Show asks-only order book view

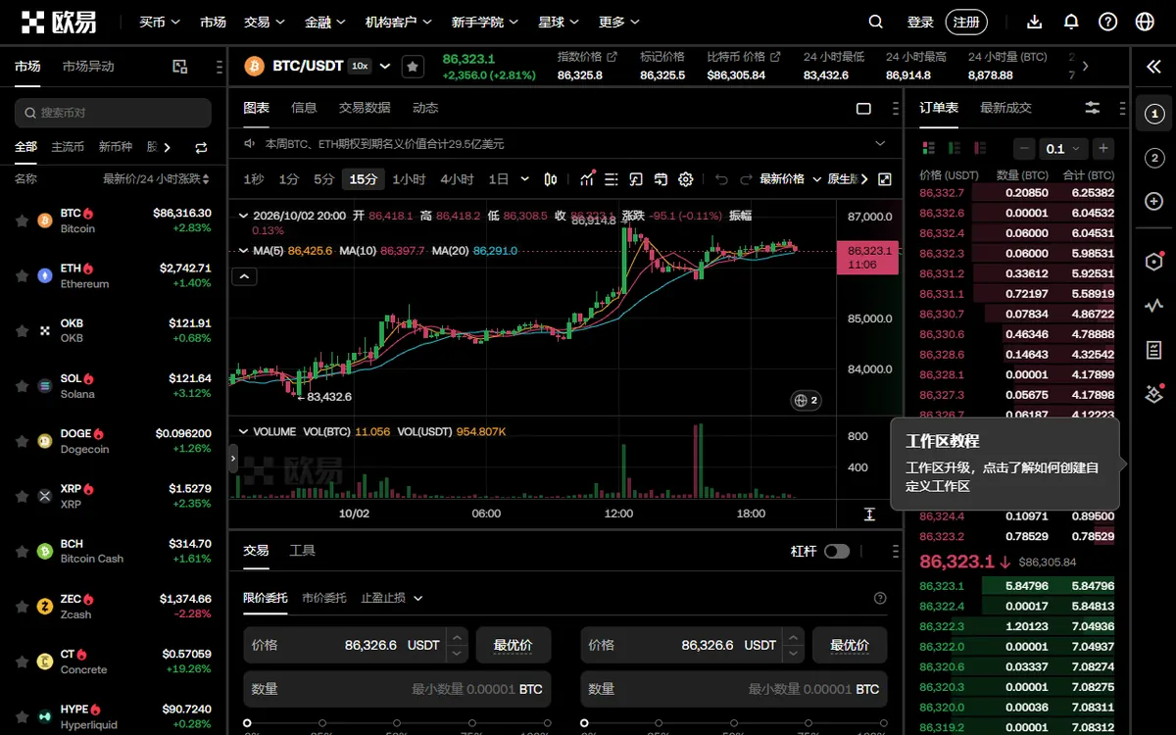tap(979, 148)
